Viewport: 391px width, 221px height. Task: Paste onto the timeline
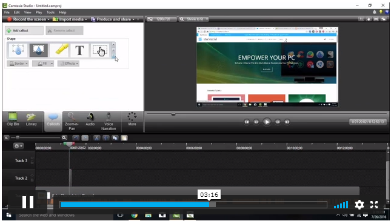(x=124, y=138)
